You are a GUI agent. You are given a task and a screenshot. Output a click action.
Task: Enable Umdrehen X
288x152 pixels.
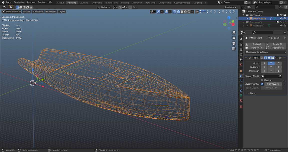(264, 71)
